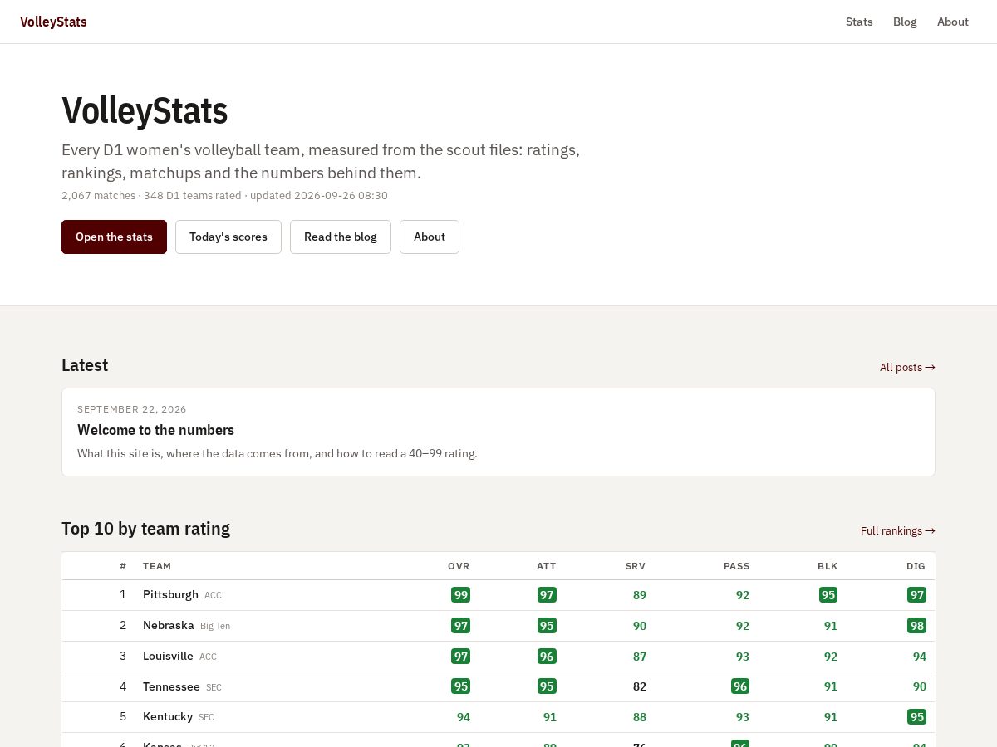The height and width of the screenshot is (747, 997).
Task: Click the matches and update timestamp line
Action: pyautogui.click(x=224, y=196)
